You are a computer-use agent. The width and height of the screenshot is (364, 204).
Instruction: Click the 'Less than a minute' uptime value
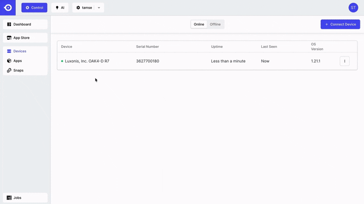tap(228, 61)
